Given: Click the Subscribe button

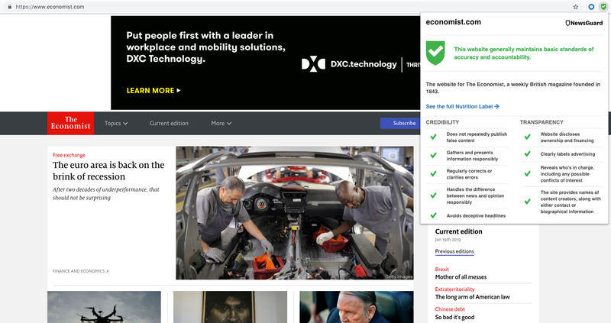Looking at the screenshot, I should 400,123.
